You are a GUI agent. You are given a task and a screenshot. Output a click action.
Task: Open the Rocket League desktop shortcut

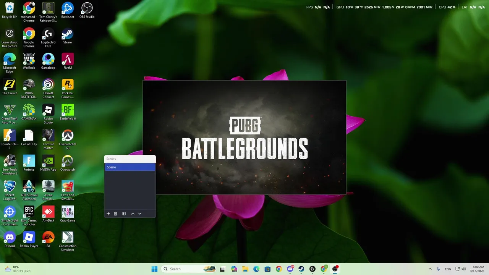10,190
